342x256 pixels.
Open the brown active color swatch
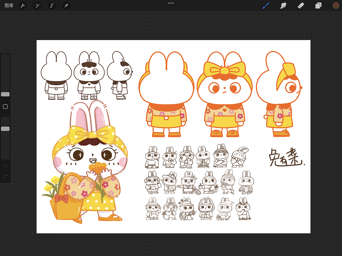[x=336, y=5]
